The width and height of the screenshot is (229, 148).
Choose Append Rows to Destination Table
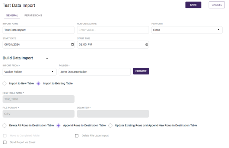58,125
